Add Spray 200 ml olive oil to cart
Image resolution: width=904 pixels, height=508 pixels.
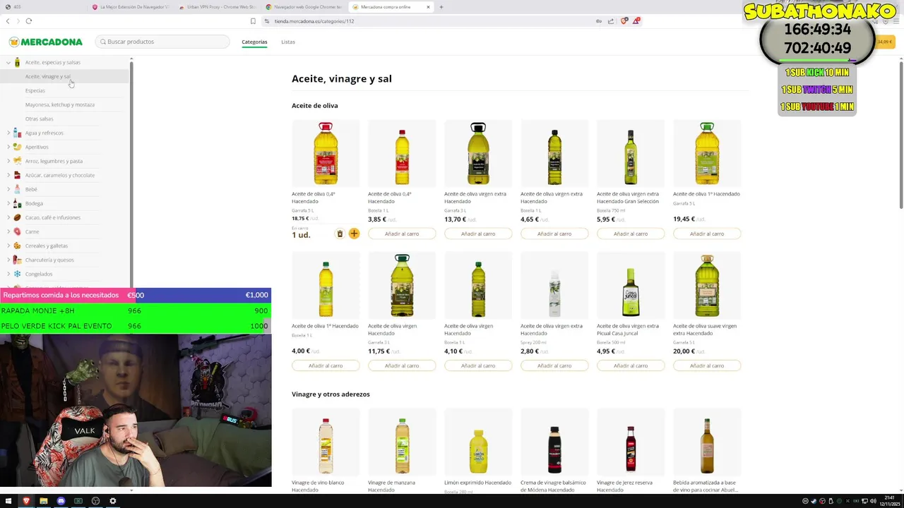point(554,365)
